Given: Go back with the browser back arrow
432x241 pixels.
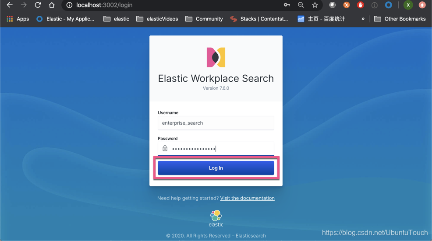Looking at the screenshot, I should [10, 5].
